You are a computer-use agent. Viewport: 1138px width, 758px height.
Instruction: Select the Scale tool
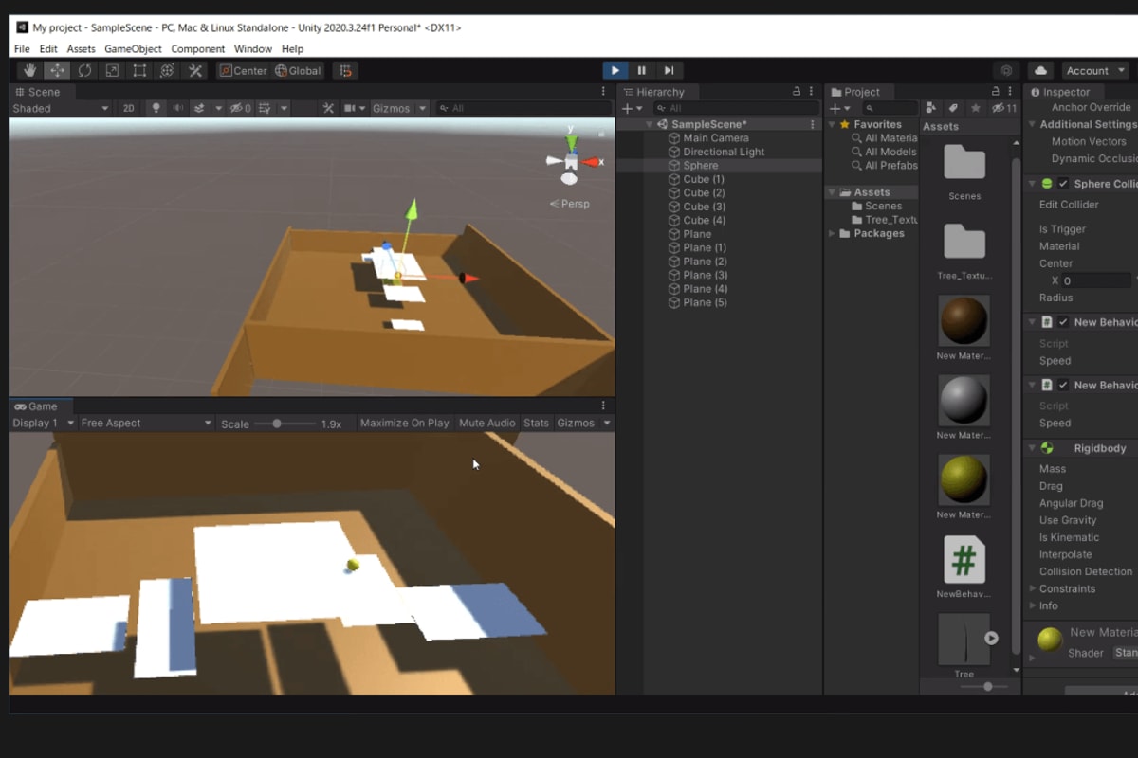coord(112,71)
